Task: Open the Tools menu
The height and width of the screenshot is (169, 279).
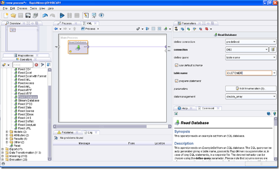Action: click(x=33, y=8)
